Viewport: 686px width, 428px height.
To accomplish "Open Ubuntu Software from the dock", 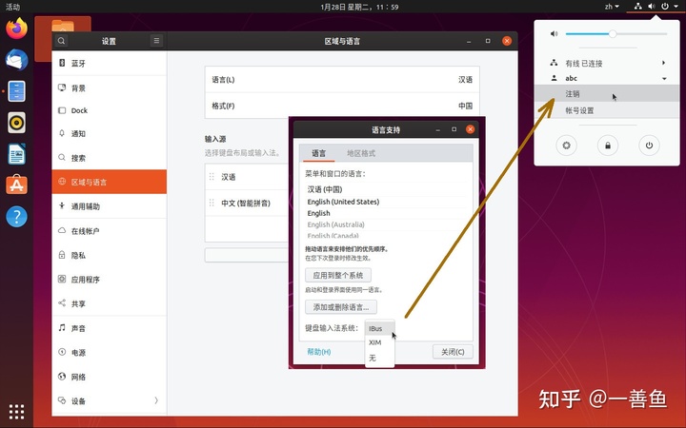I will (16, 185).
